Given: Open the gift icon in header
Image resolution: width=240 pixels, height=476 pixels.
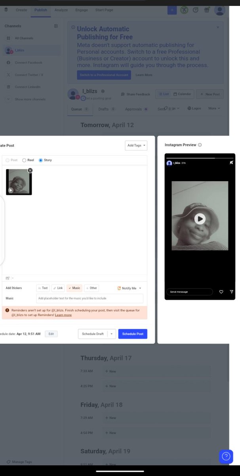Looking at the screenshot, I should point(207,10).
